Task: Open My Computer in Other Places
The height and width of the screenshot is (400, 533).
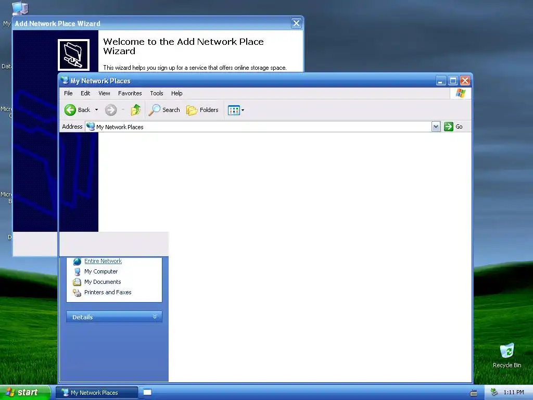Action: [101, 271]
